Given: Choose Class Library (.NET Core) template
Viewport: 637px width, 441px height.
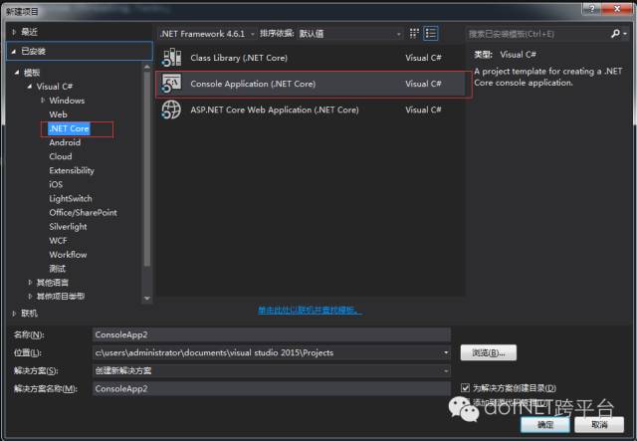Looking at the screenshot, I should pos(311,58).
